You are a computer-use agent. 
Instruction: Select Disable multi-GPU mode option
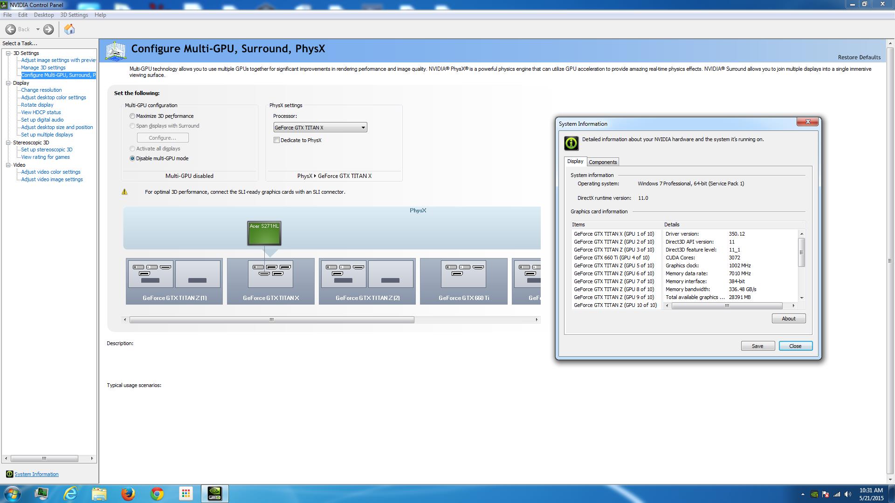[x=132, y=158]
